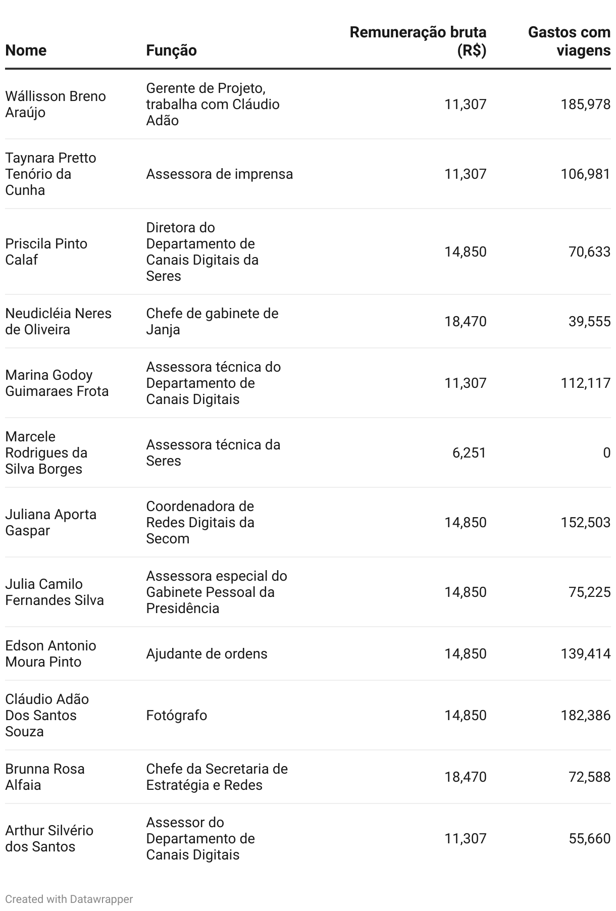Select the Wállisson Breno Araújo name cell
Screen dimensions: 616x911
click(x=56, y=104)
